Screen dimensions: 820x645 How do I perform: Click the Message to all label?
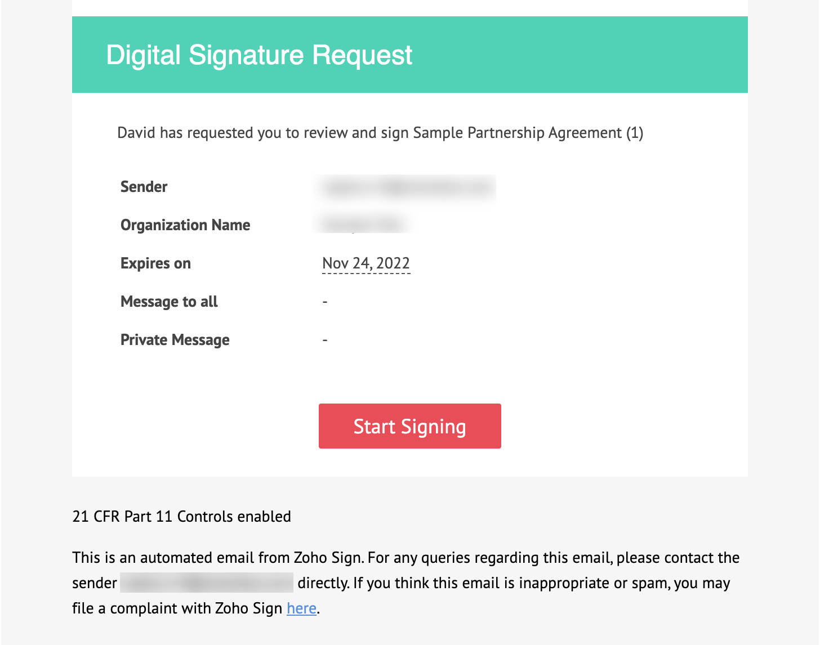point(169,302)
